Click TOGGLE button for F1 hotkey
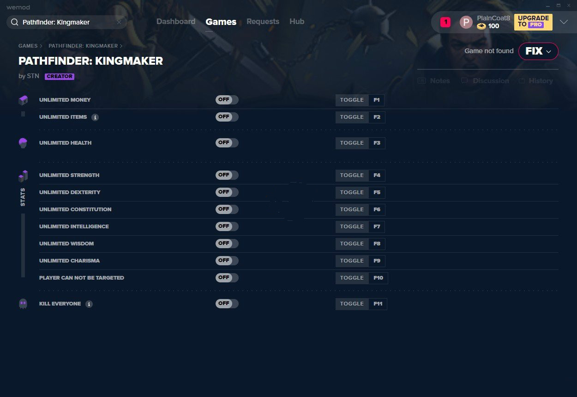577x397 pixels. (x=352, y=100)
